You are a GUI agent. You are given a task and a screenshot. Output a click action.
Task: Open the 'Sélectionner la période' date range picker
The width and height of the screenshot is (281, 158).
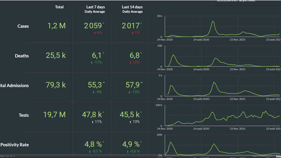[x=245, y=1]
